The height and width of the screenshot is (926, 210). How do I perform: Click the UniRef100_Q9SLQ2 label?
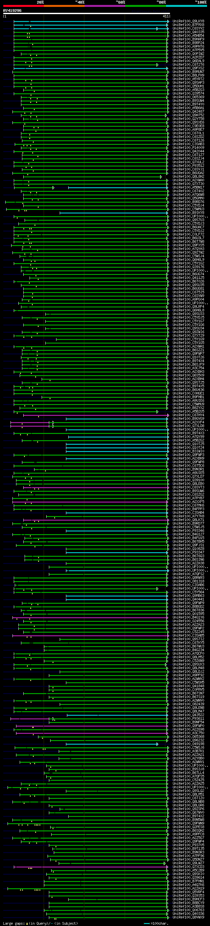point(188,791)
